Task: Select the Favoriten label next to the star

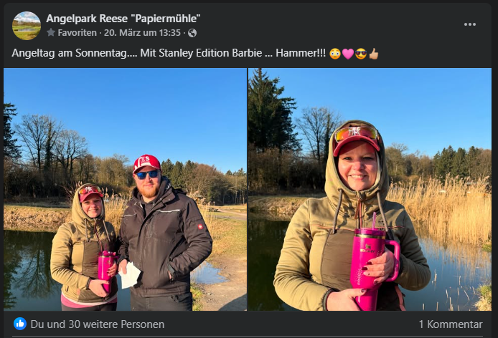Action: coord(77,33)
